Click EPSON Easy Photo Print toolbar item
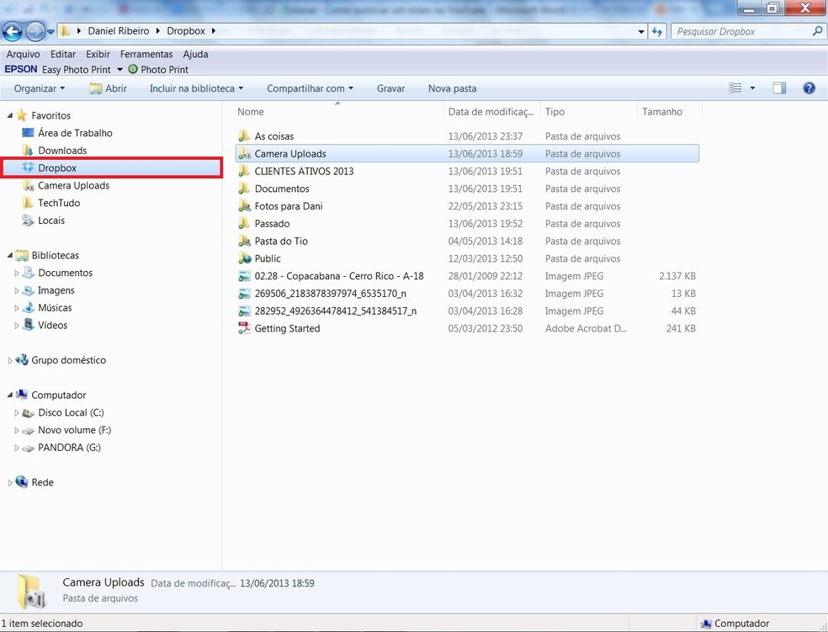The image size is (828, 632). point(57,69)
